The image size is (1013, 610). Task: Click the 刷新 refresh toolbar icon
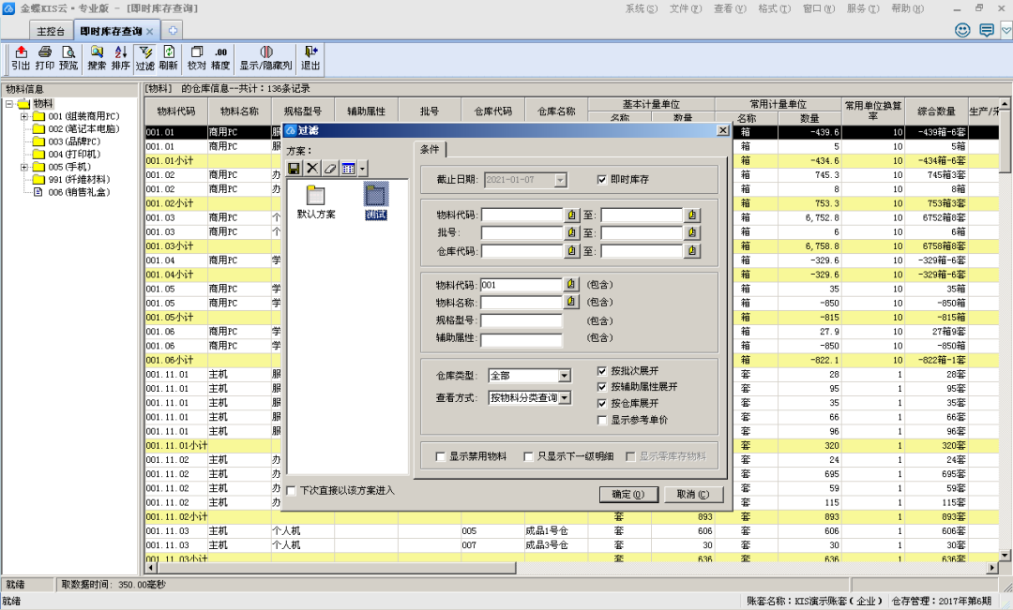[168, 58]
